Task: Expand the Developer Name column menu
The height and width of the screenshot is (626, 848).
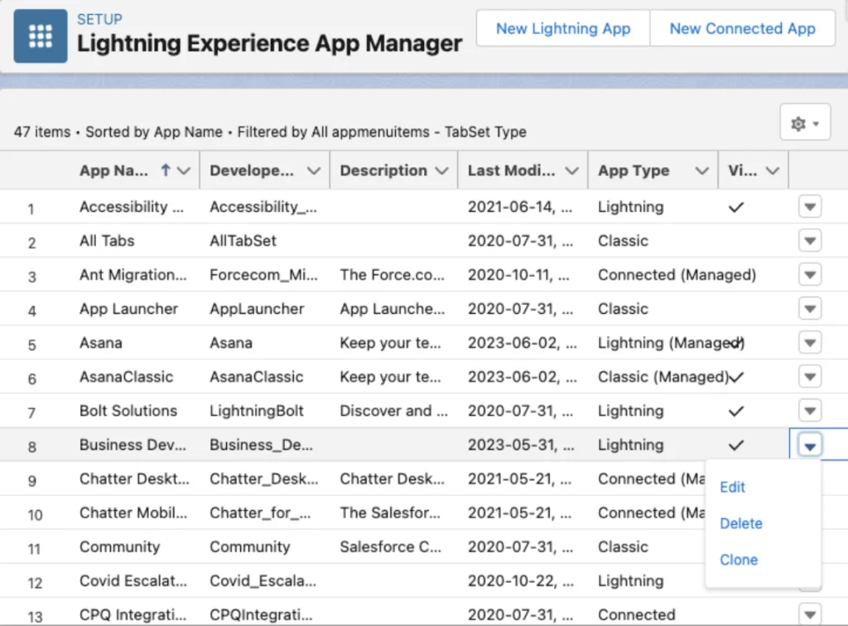Action: click(x=313, y=171)
